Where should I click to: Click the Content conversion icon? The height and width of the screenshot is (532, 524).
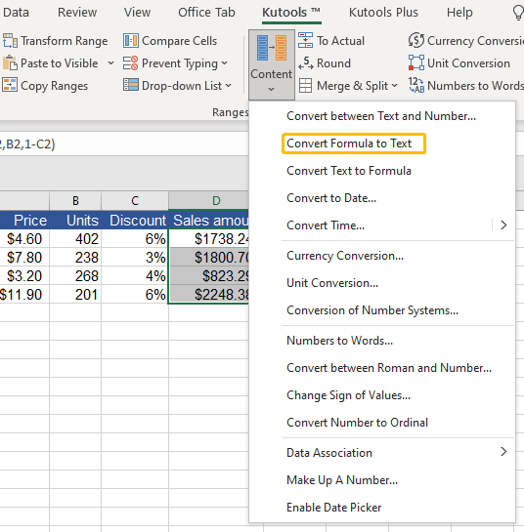[x=271, y=48]
